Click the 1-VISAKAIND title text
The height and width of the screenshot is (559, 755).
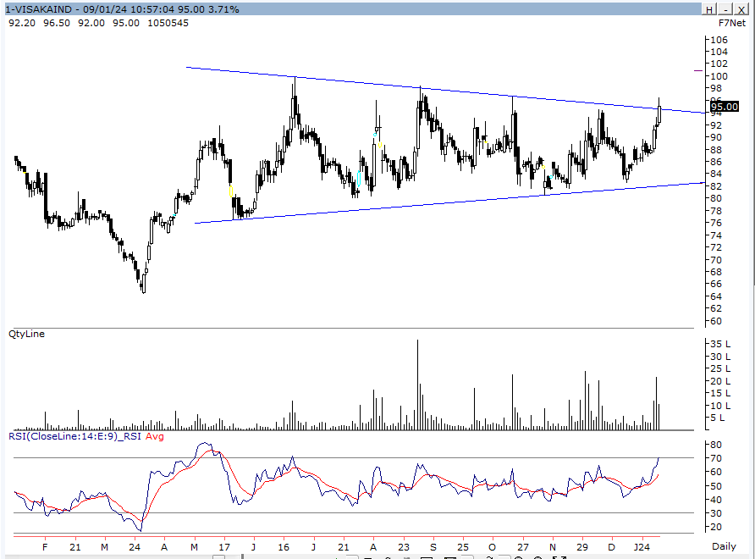[x=38, y=9]
